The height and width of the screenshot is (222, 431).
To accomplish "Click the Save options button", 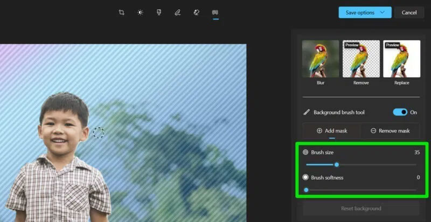I will 365,12.
